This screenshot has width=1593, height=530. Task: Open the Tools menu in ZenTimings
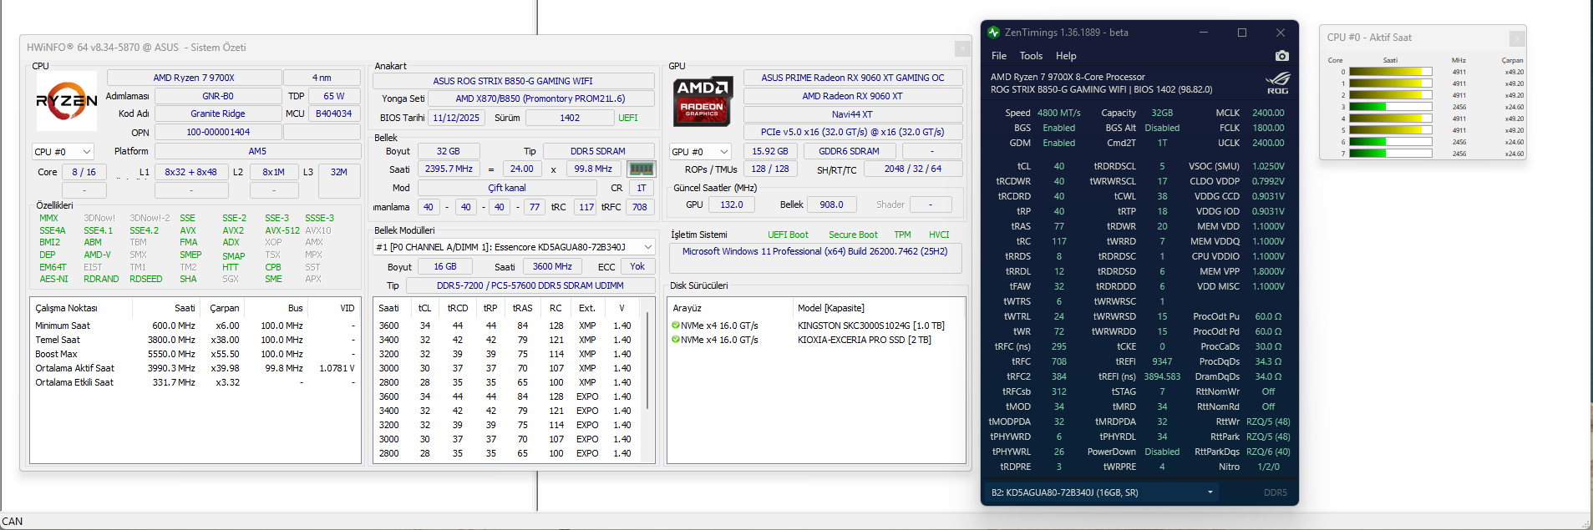1031,56
